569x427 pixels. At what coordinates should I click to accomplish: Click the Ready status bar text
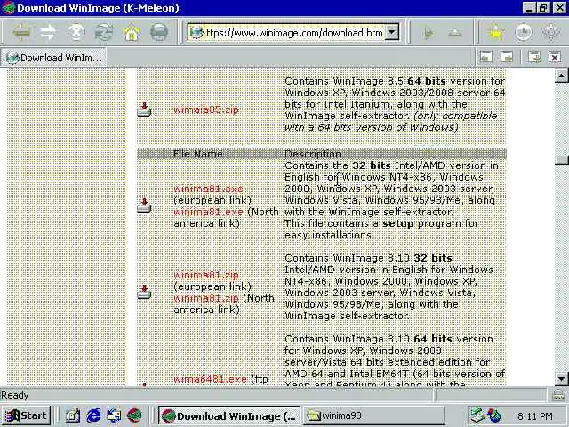point(15,395)
